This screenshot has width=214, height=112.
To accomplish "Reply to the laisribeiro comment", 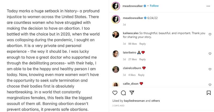I will tap(143, 59).
